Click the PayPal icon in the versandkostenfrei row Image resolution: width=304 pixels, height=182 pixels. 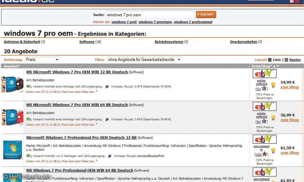(x=110, y=156)
